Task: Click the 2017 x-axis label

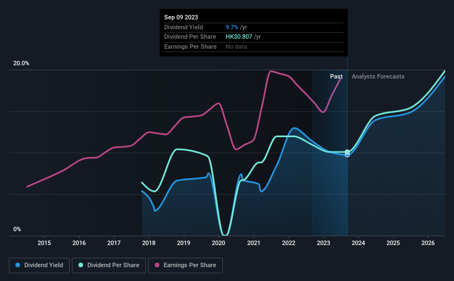Action: [x=114, y=243]
